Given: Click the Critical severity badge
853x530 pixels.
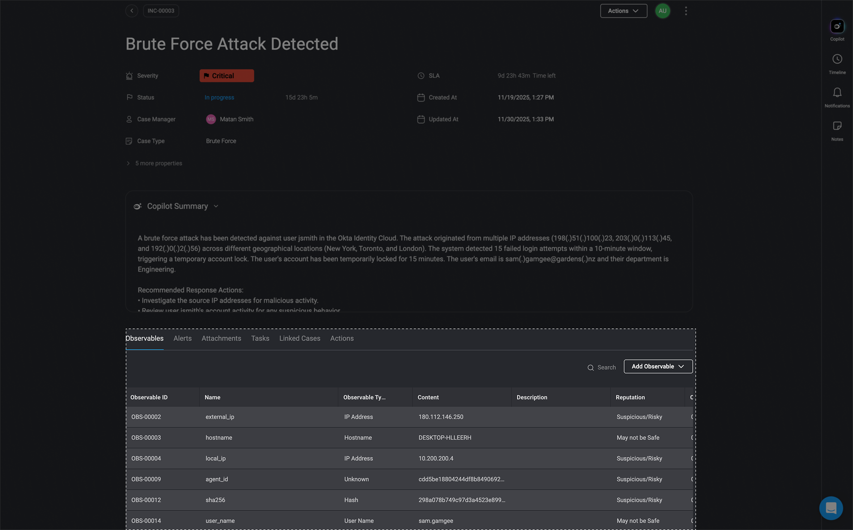Looking at the screenshot, I should click(x=227, y=76).
